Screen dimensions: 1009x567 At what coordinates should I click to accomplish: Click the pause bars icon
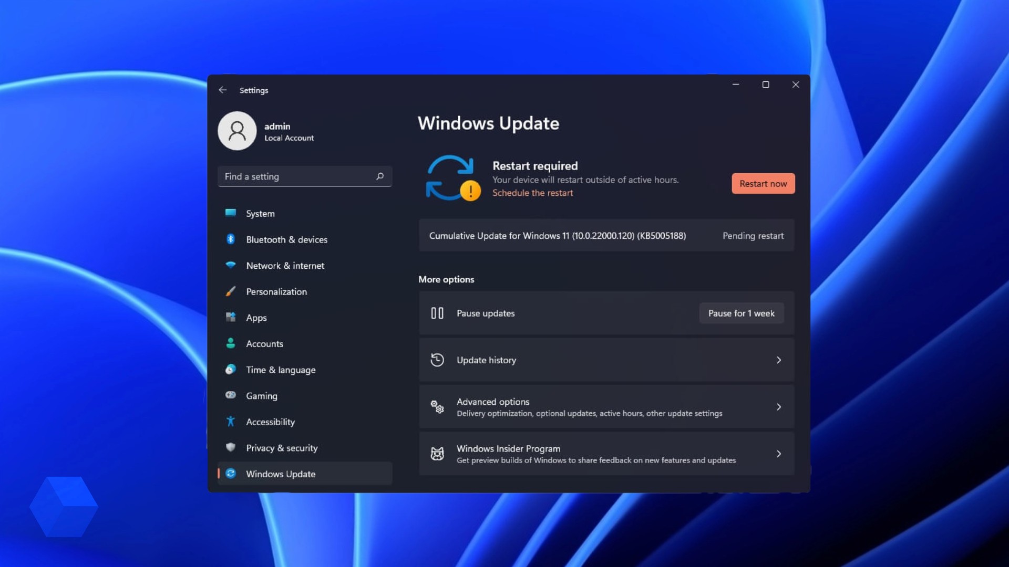click(437, 313)
